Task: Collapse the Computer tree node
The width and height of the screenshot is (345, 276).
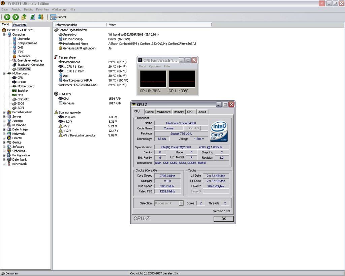Action: 4,35
